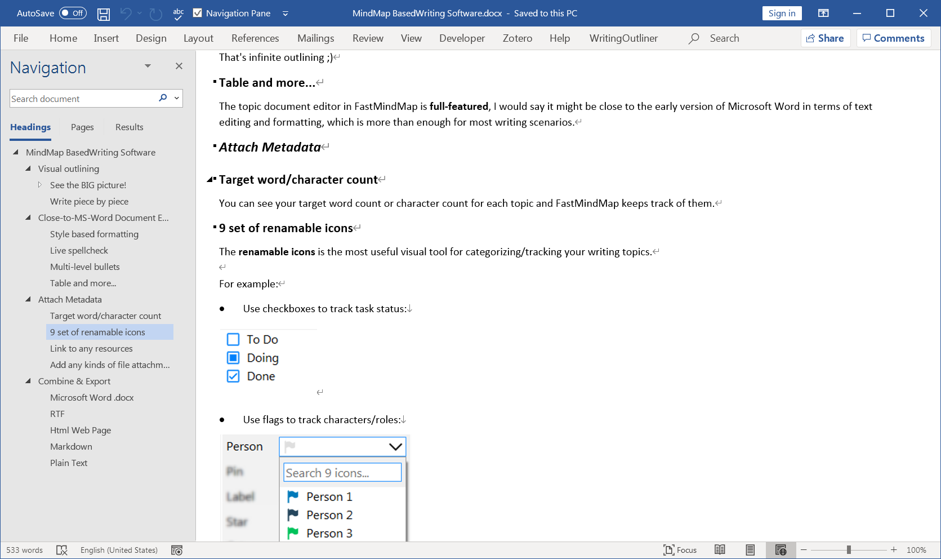The image size is (941, 559).
Task: Expand See the BIG picture! heading
Action: 40,185
